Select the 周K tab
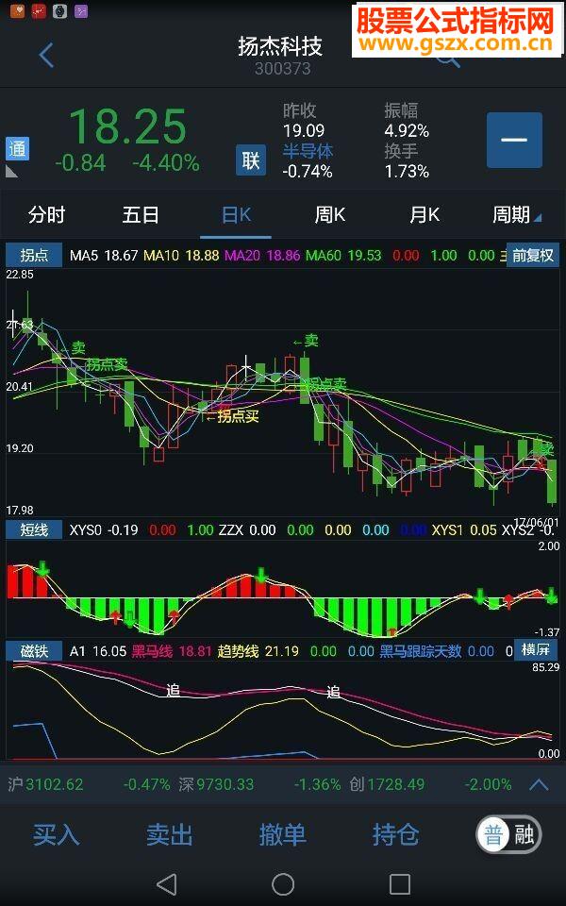The height and width of the screenshot is (906, 566). coord(330,215)
